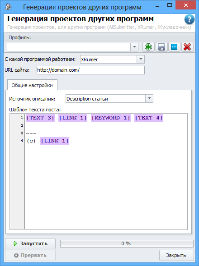Click the floppy disk save profile icon

tap(161, 47)
